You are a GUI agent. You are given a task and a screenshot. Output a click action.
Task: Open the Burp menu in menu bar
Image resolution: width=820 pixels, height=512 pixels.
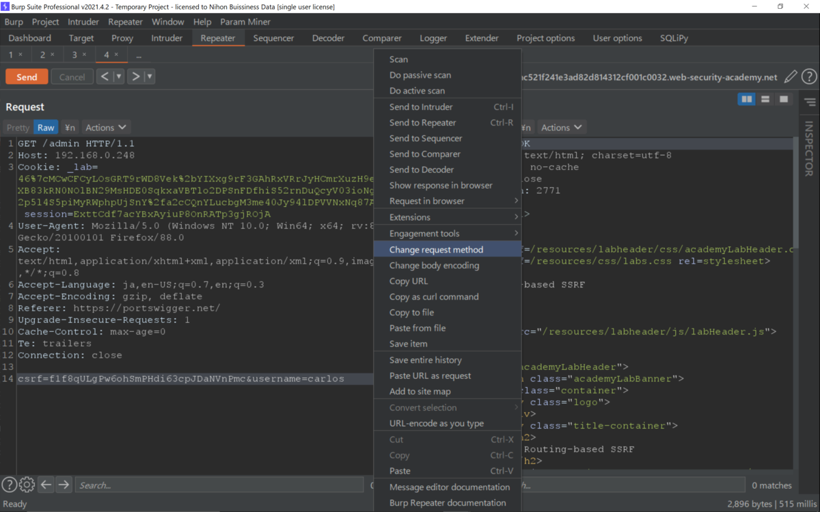point(14,22)
